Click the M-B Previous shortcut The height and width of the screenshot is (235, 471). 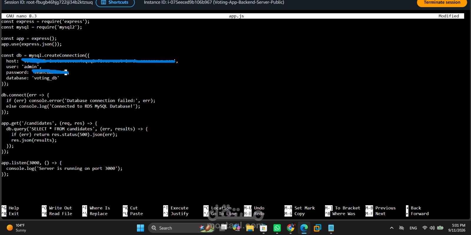click(381, 208)
